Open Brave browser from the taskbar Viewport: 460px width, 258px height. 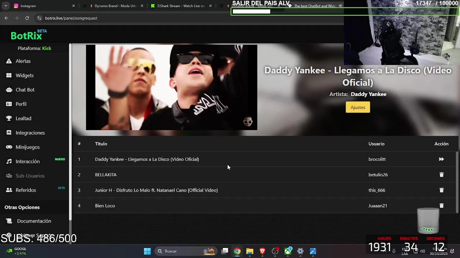[262, 251]
